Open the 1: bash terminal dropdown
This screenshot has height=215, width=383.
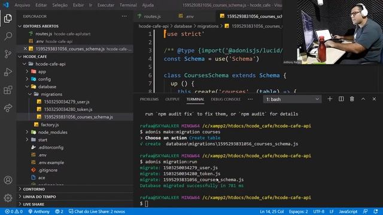point(292,99)
